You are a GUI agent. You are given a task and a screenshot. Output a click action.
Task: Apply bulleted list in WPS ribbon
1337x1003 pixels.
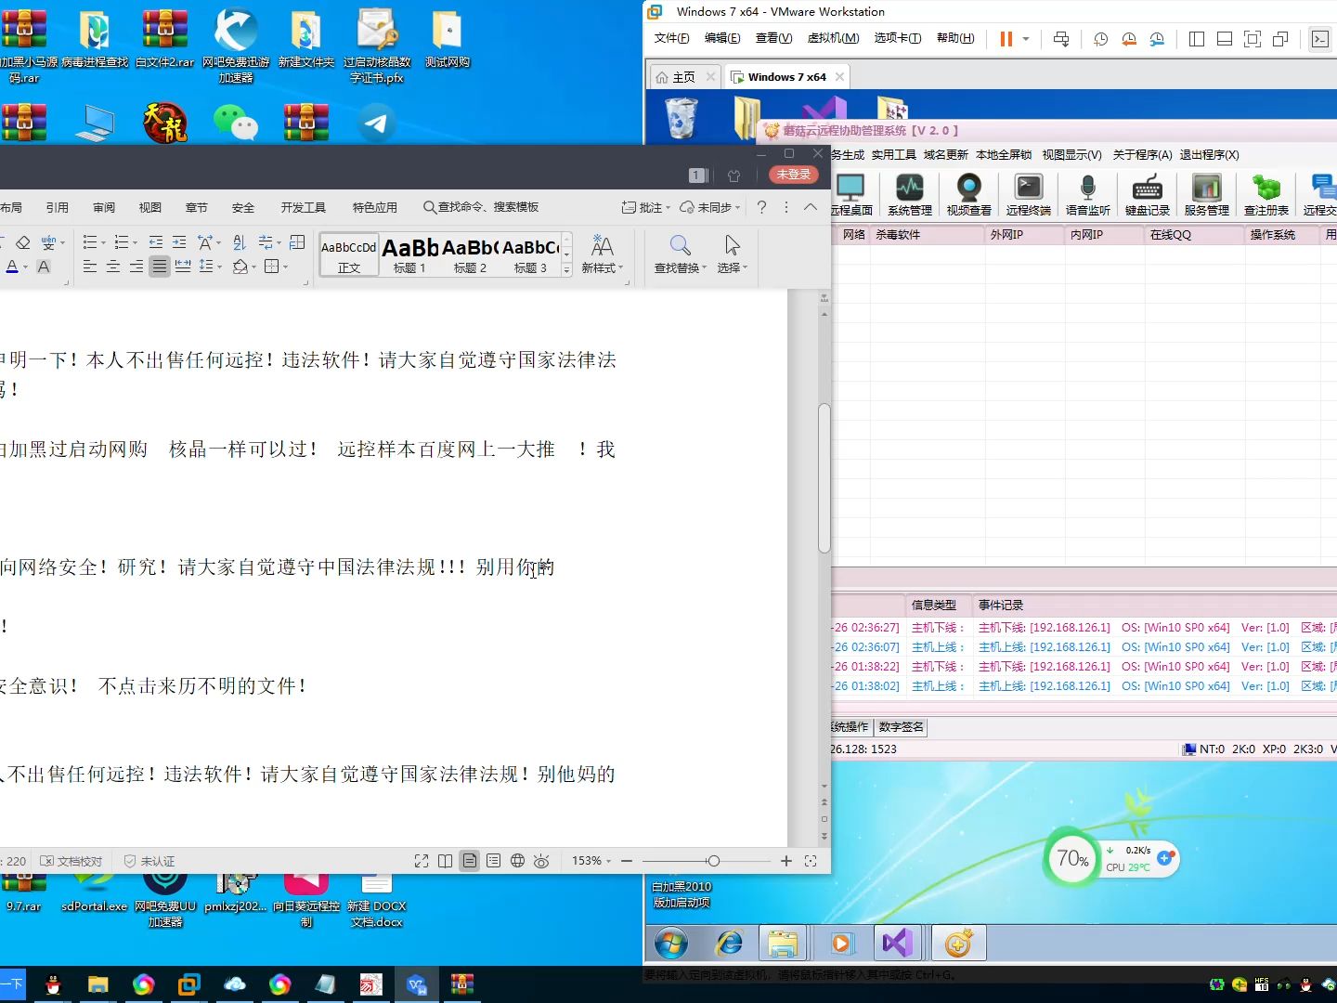click(x=90, y=242)
